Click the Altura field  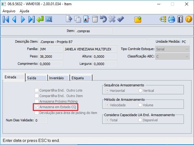pos(105,57)
